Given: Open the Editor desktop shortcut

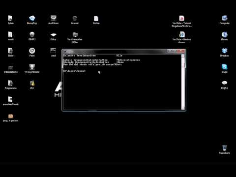Looking at the screenshot, I should click(54, 36).
